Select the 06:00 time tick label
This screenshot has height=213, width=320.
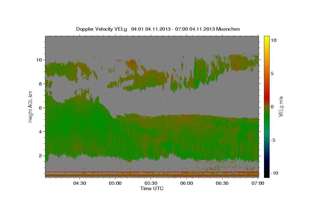(186, 183)
